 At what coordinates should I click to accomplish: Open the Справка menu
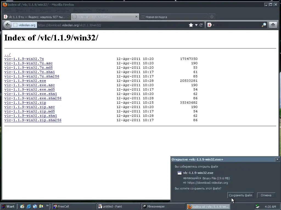point(102,10)
